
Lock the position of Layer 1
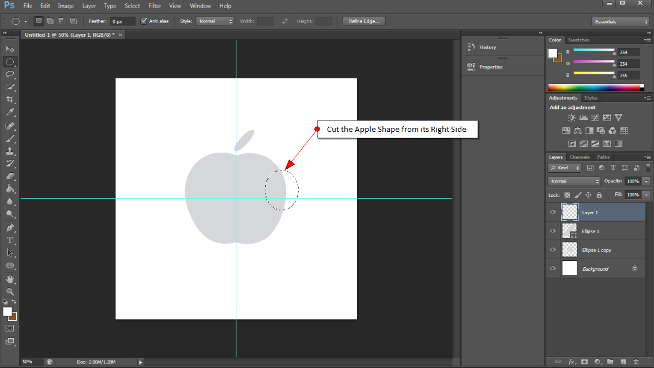(x=588, y=195)
